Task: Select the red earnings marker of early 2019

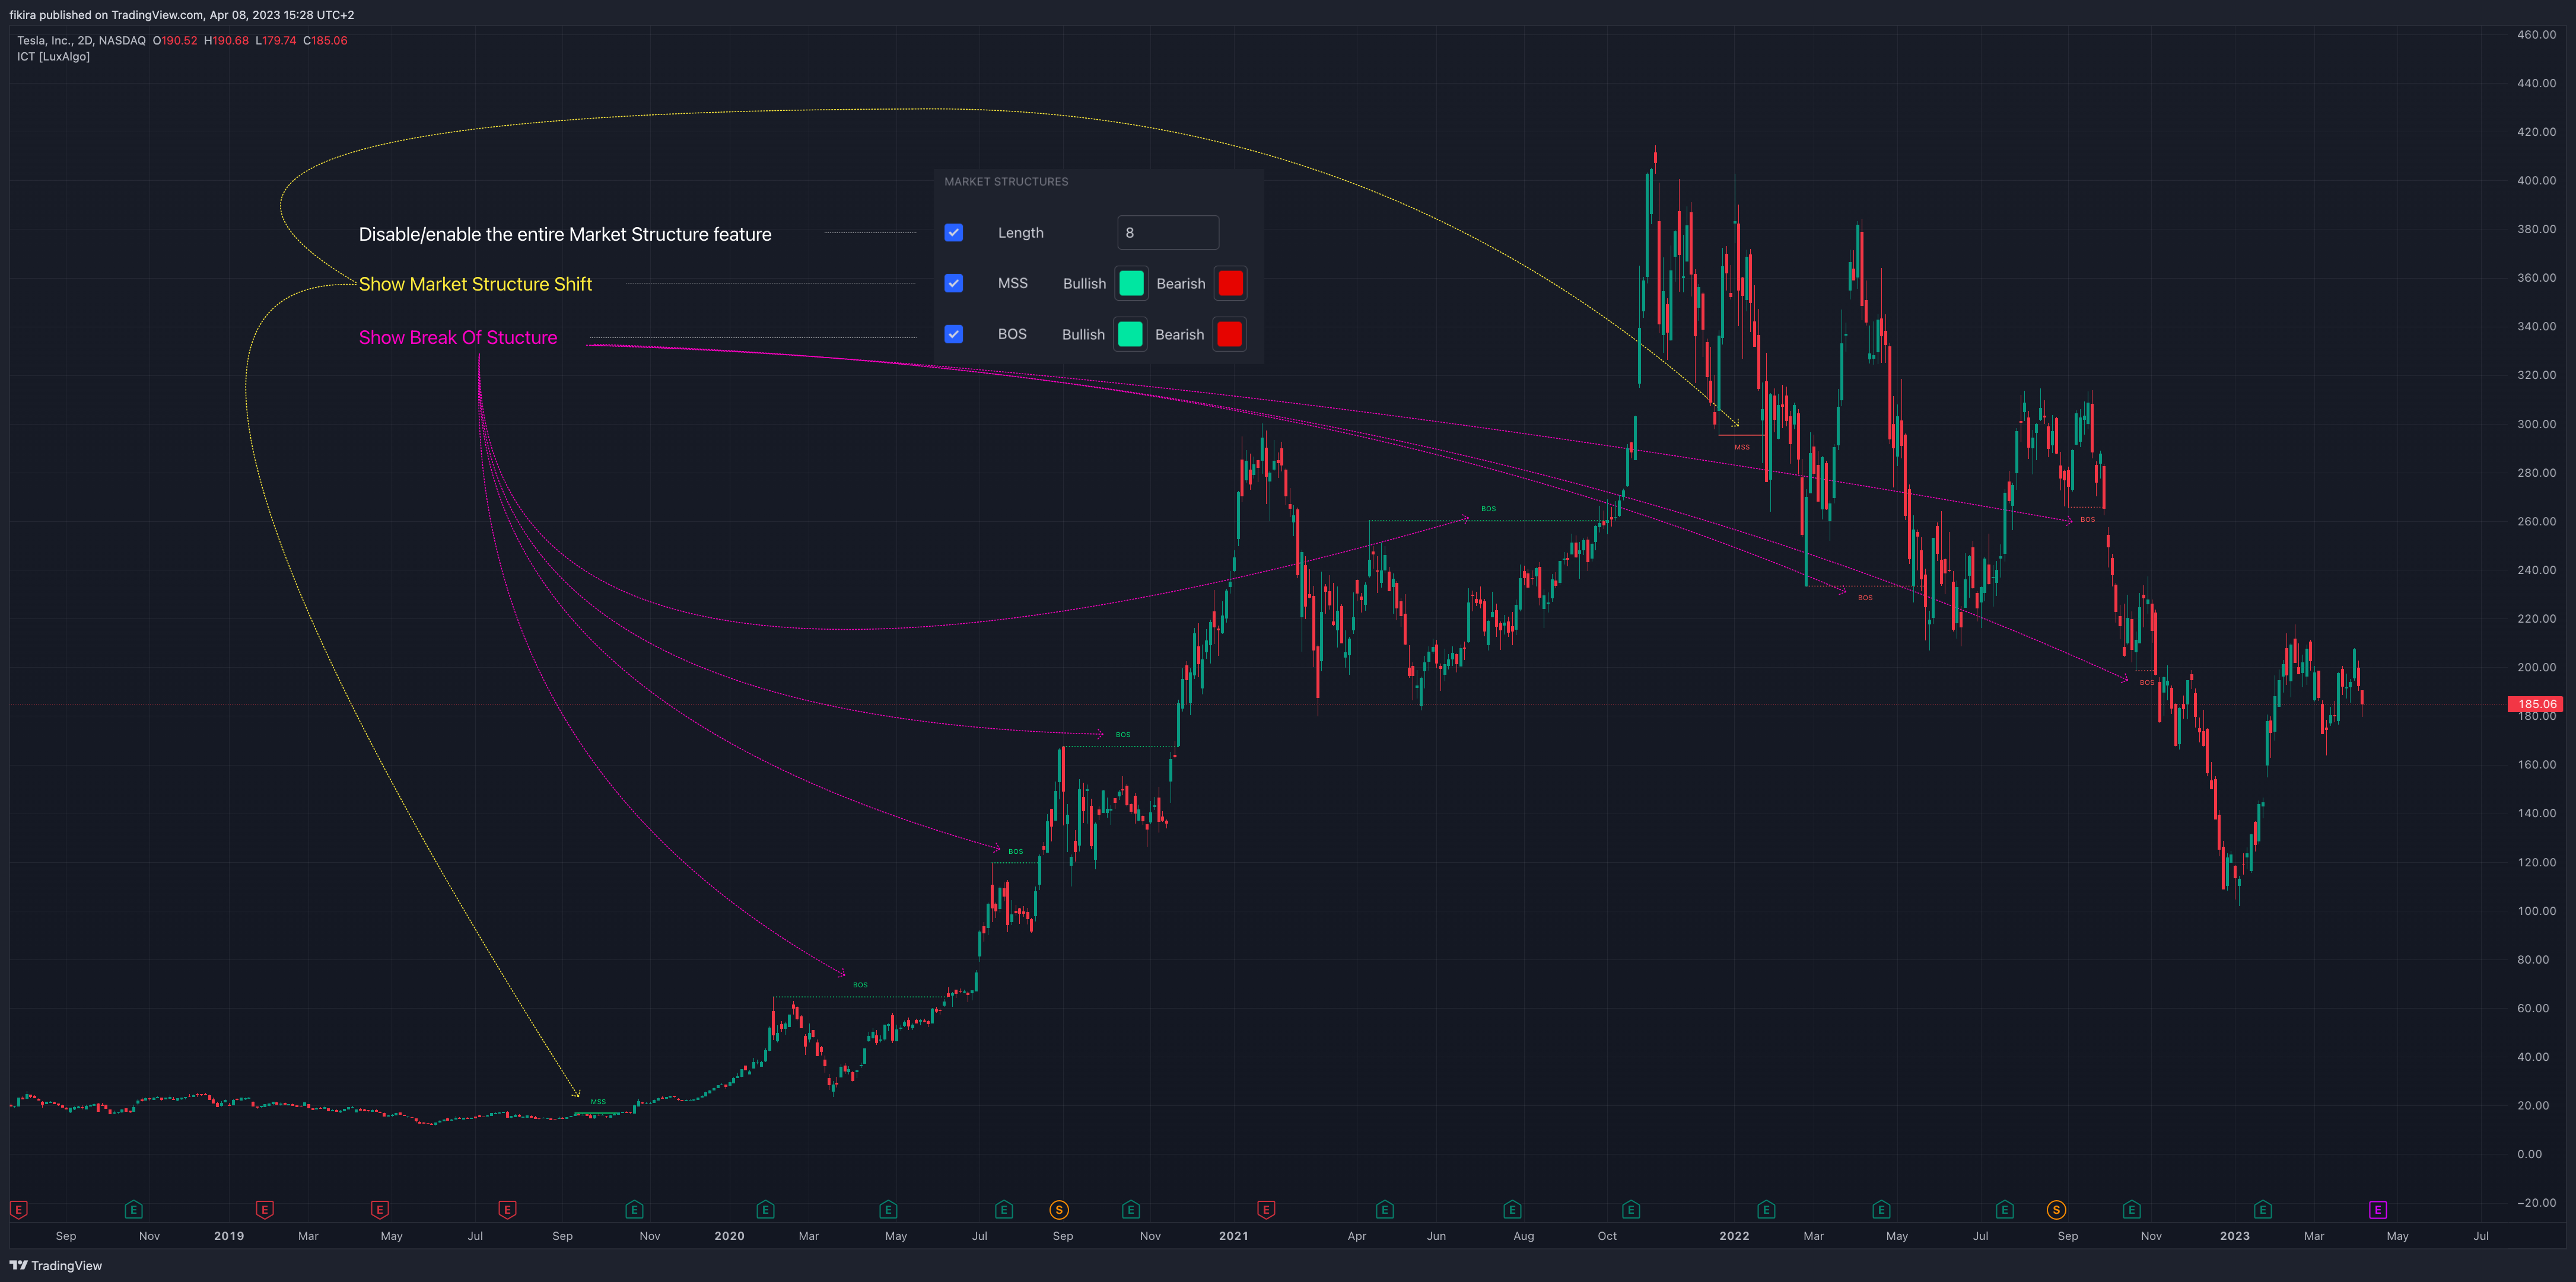Action: click(264, 1210)
